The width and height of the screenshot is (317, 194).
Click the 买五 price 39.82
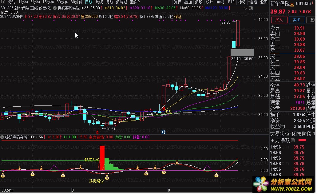[299, 78]
